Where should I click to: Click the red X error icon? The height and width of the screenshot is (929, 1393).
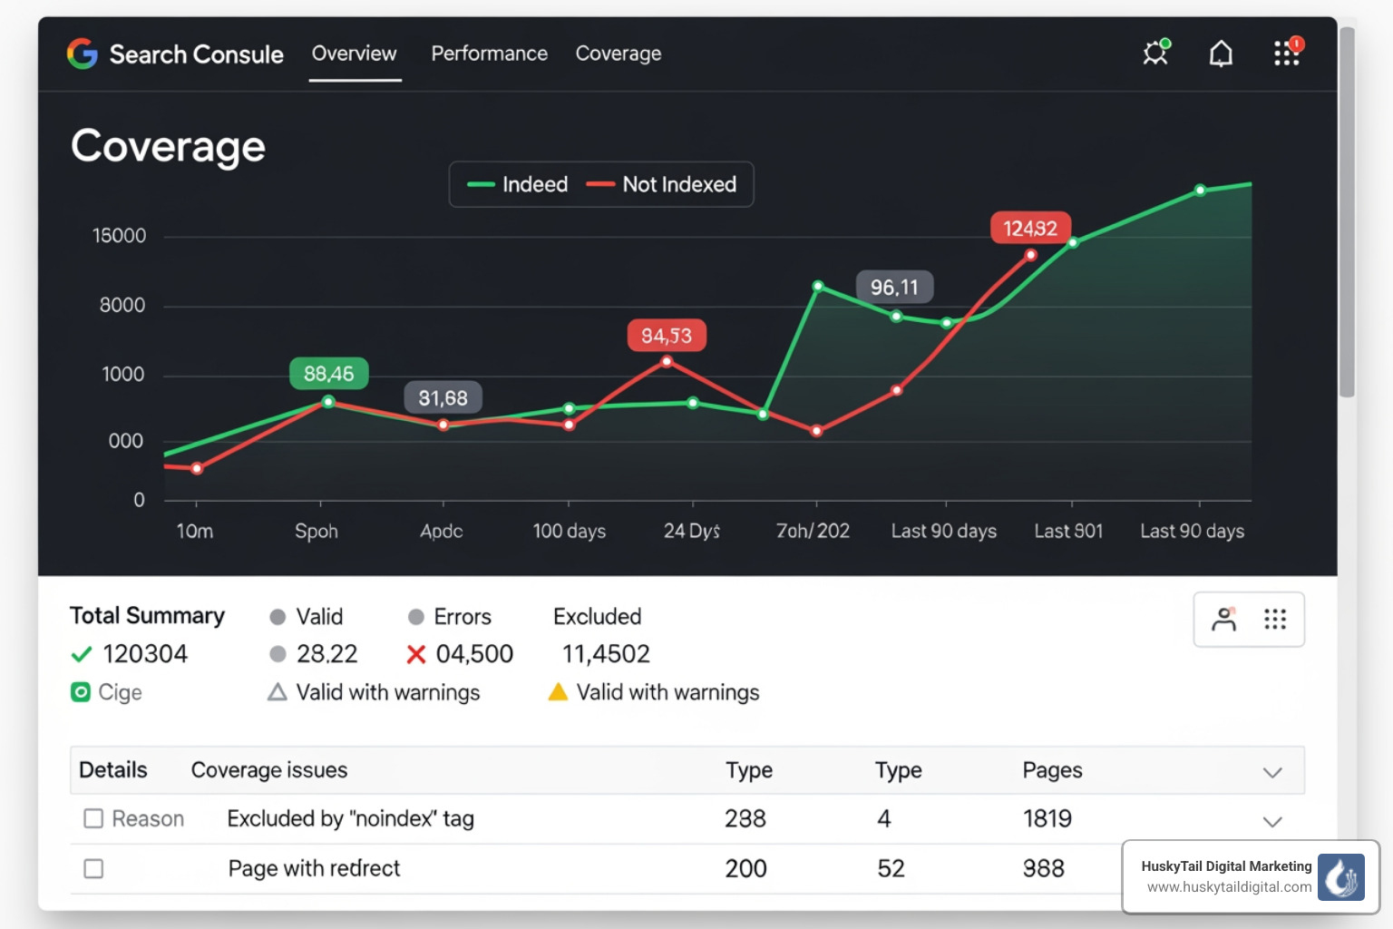tap(415, 653)
